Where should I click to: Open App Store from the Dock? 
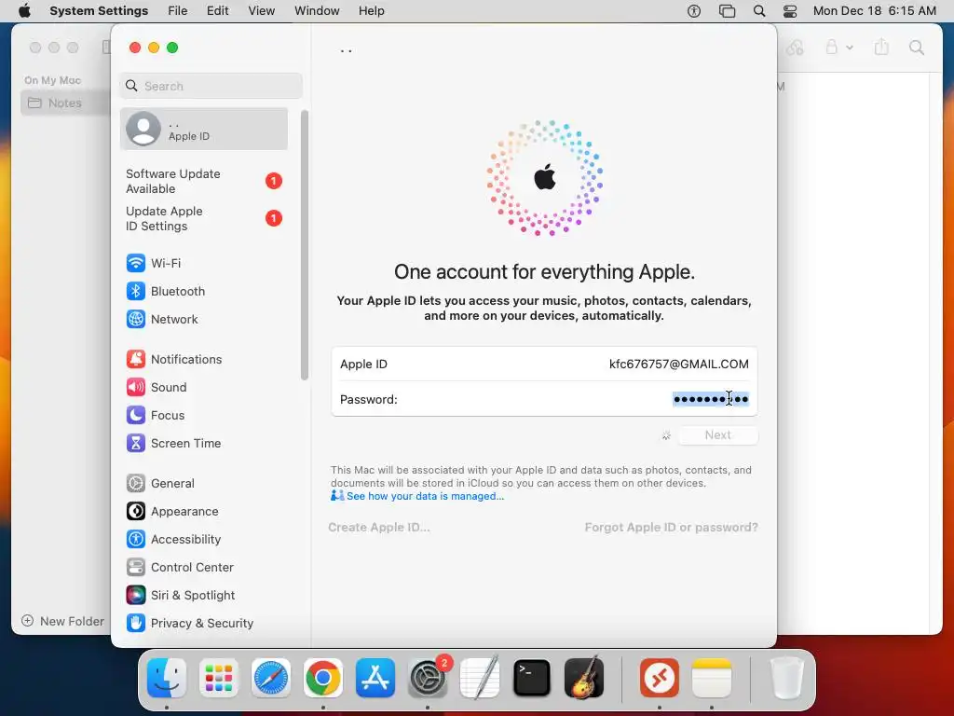click(375, 678)
